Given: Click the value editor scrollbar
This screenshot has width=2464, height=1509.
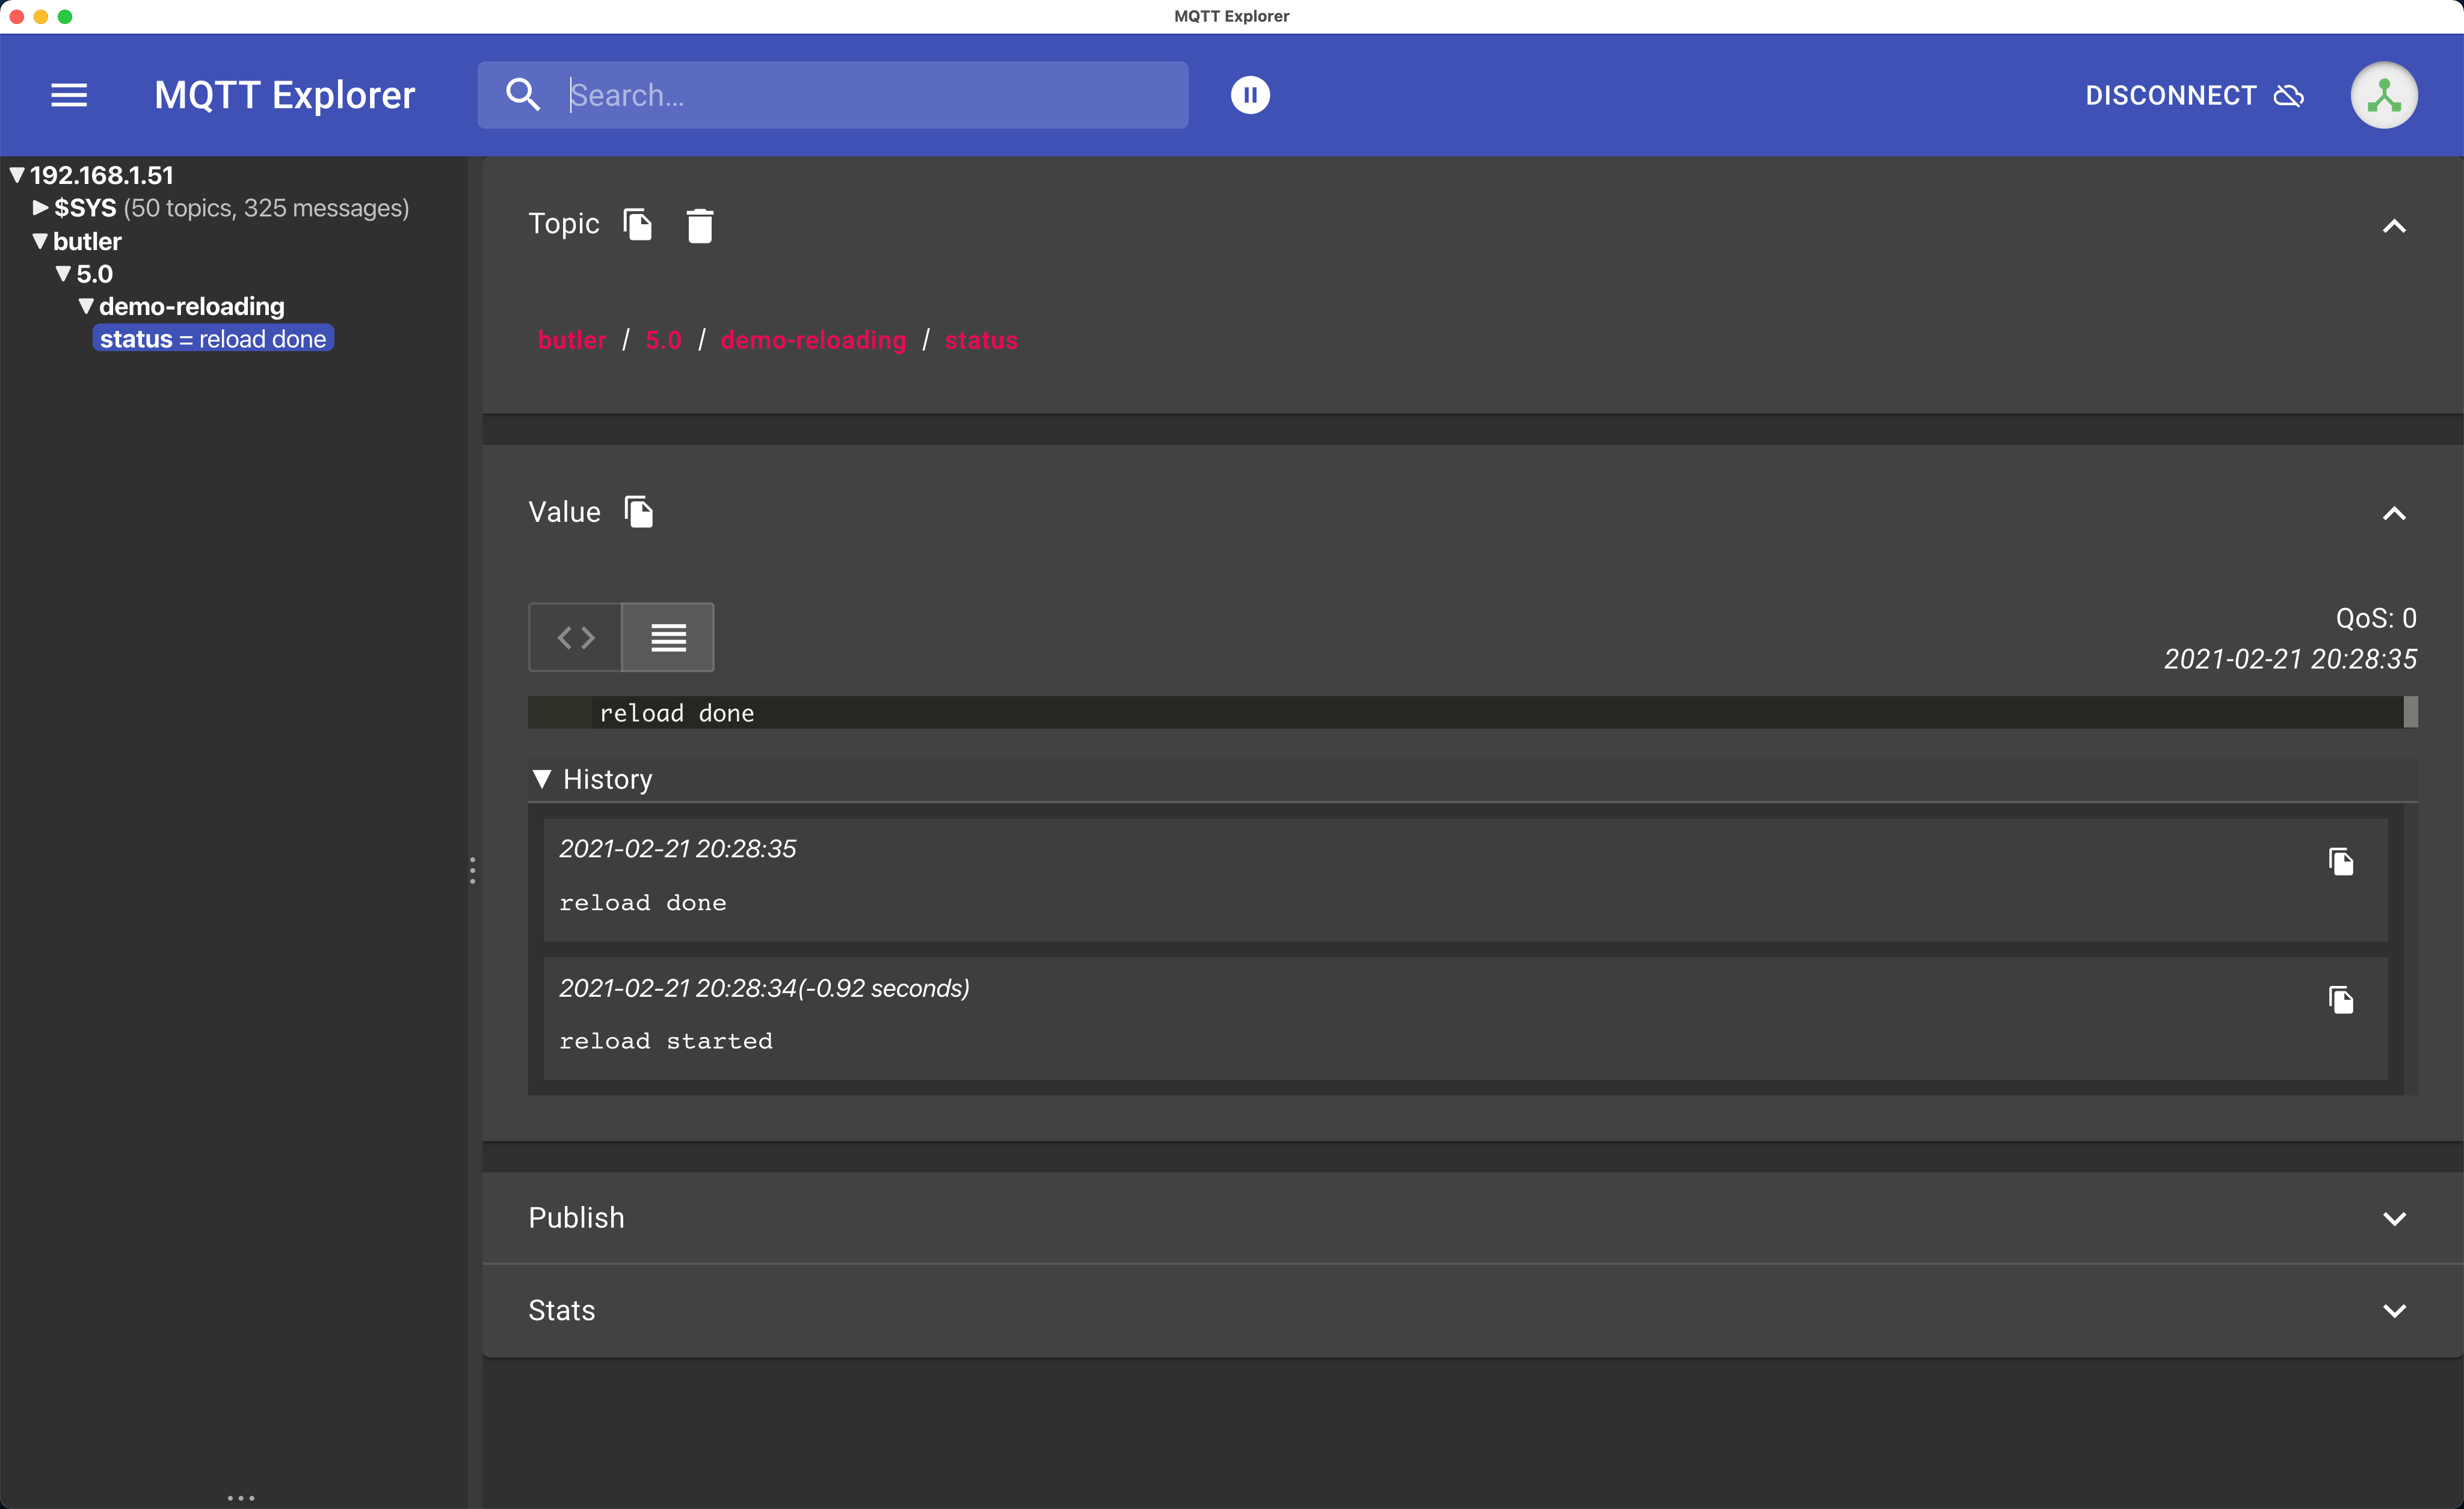Looking at the screenshot, I should [x=2411, y=712].
